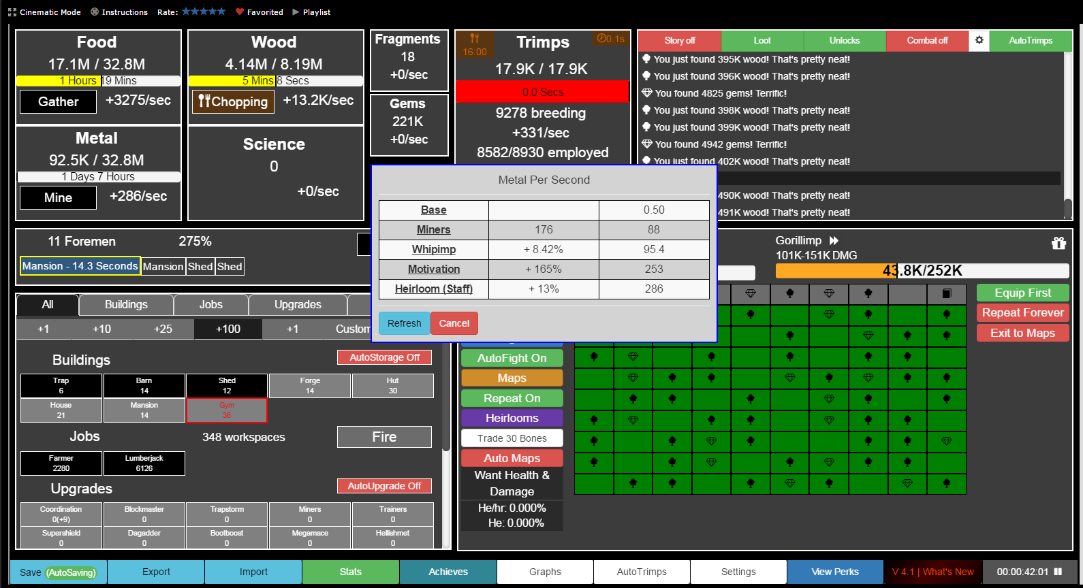Toggle AutoUpgrade Off

[x=384, y=486]
